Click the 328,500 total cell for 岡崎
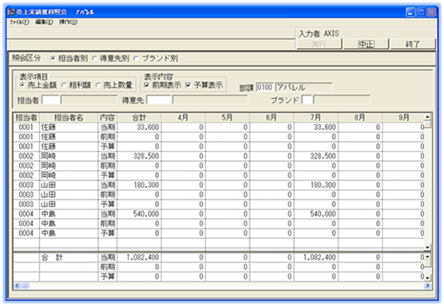444x306 pixels. tap(139, 156)
